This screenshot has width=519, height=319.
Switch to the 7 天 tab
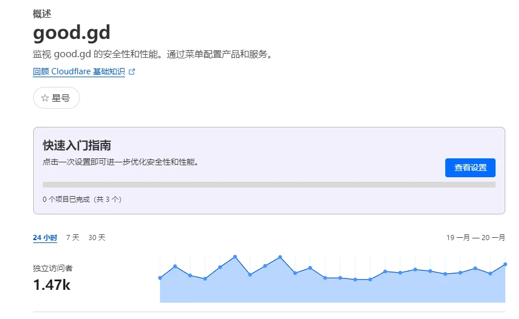click(x=73, y=238)
